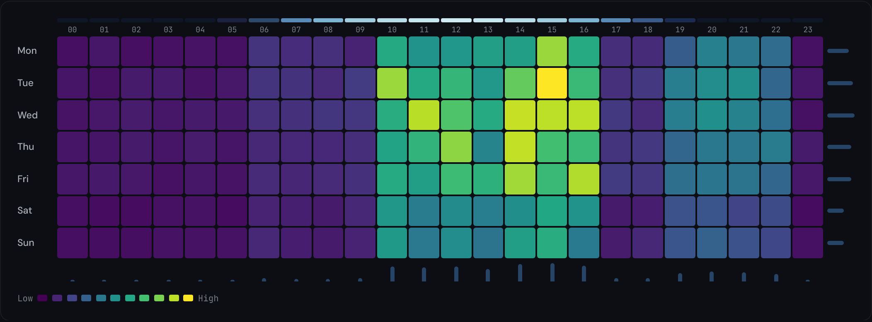
Task: Select the Mon 23 heatmap cell
Action: click(808, 51)
